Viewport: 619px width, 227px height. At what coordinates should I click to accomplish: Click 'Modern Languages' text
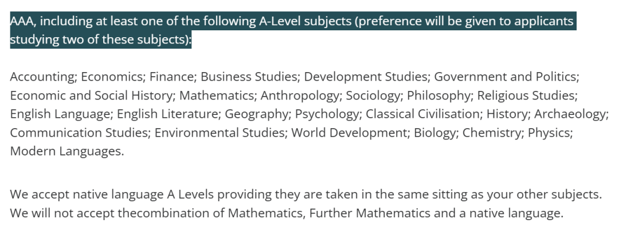[x=65, y=152]
